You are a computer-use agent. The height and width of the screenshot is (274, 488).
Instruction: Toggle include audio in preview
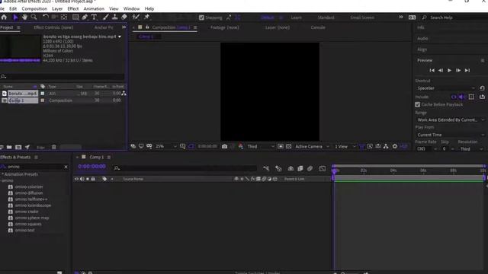462,97
